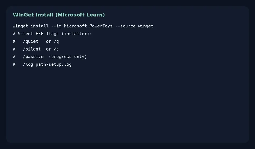255x149 pixels.
Task: Click the '--id' flag in command
Action: (56, 26)
